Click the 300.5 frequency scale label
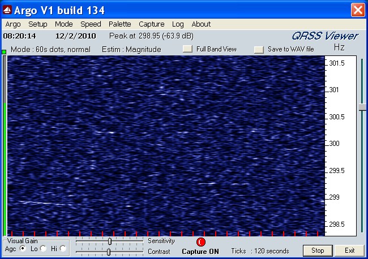368x259 pixels. pos(337,116)
